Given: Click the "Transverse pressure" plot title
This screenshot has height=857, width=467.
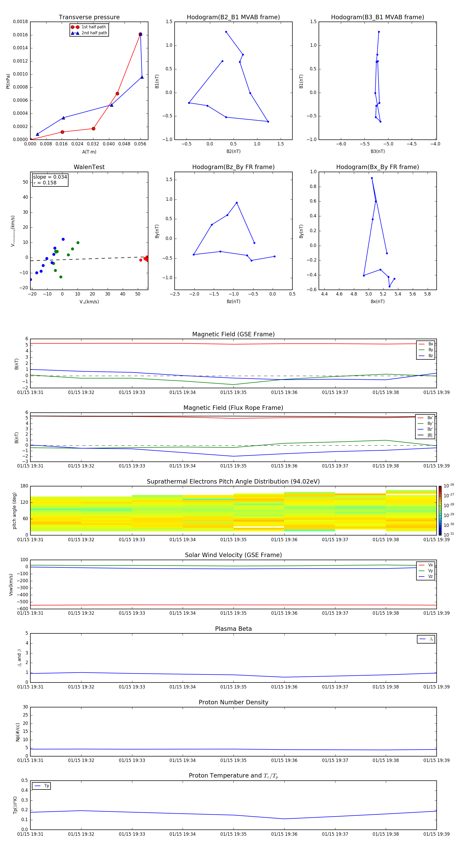Looking at the screenshot, I should [x=89, y=17].
